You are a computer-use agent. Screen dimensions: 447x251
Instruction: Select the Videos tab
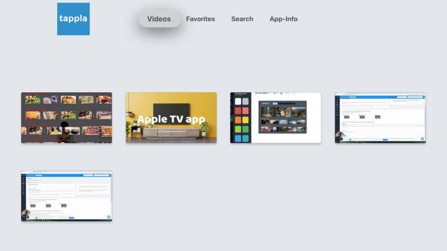tap(159, 19)
